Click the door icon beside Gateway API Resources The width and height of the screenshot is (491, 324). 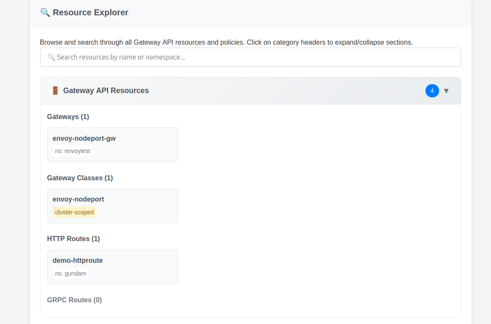pos(55,91)
